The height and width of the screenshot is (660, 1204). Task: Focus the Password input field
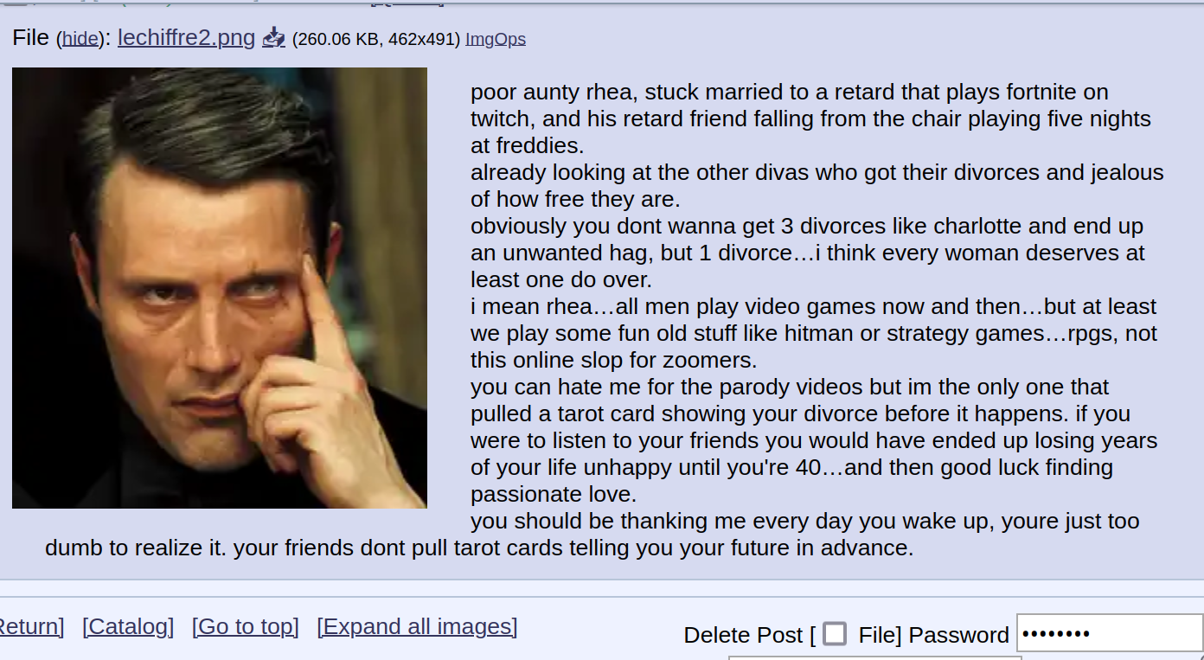pyautogui.click(x=1110, y=634)
